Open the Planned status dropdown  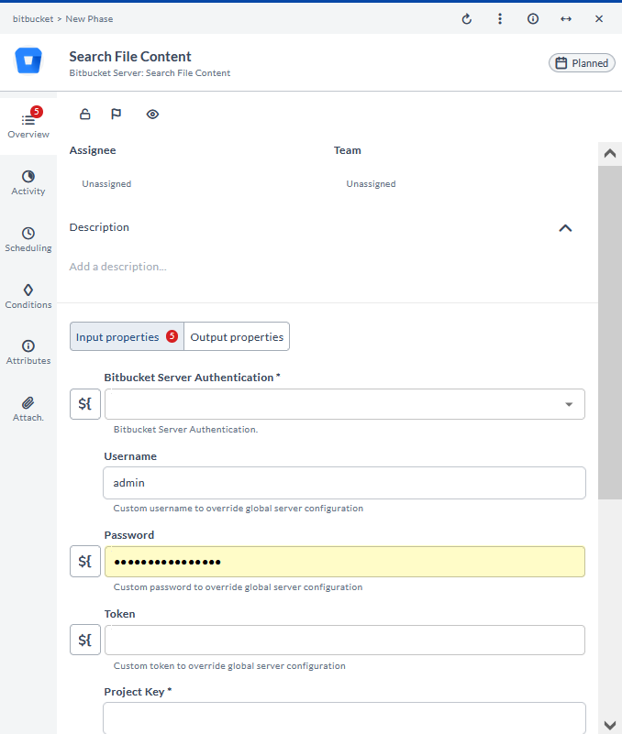(x=582, y=63)
